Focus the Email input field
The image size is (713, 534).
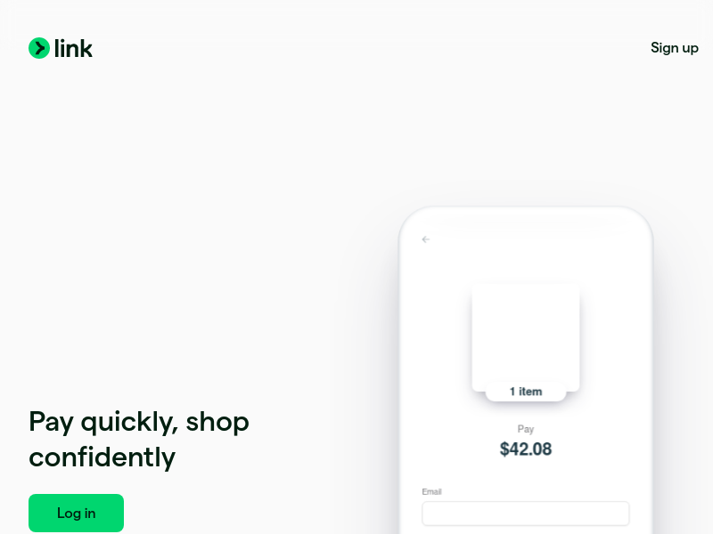(x=526, y=514)
